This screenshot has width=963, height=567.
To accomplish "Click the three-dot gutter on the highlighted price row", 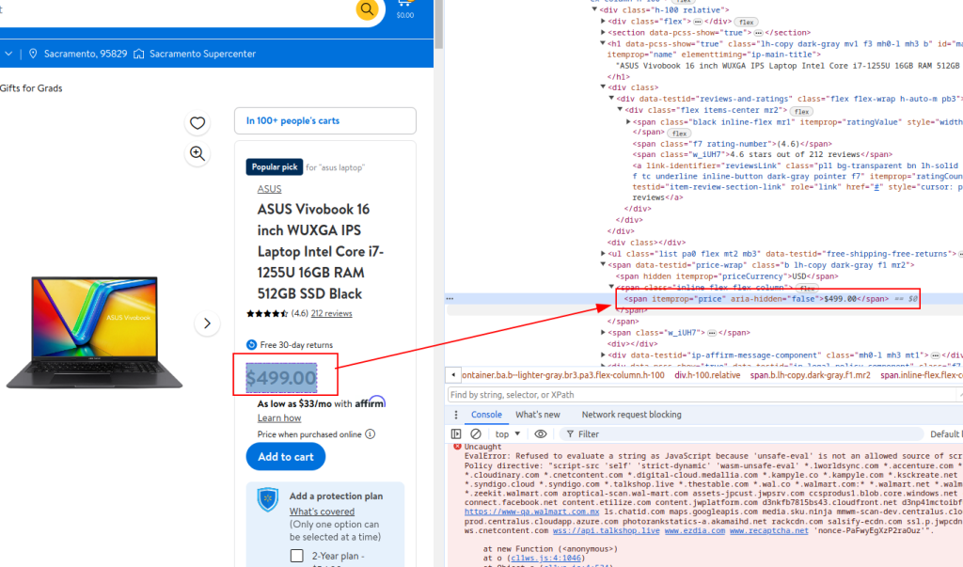I will coord(450,299).
